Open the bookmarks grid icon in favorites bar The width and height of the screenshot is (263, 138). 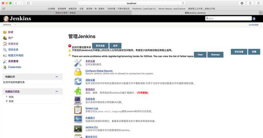(x=4, y=8)
